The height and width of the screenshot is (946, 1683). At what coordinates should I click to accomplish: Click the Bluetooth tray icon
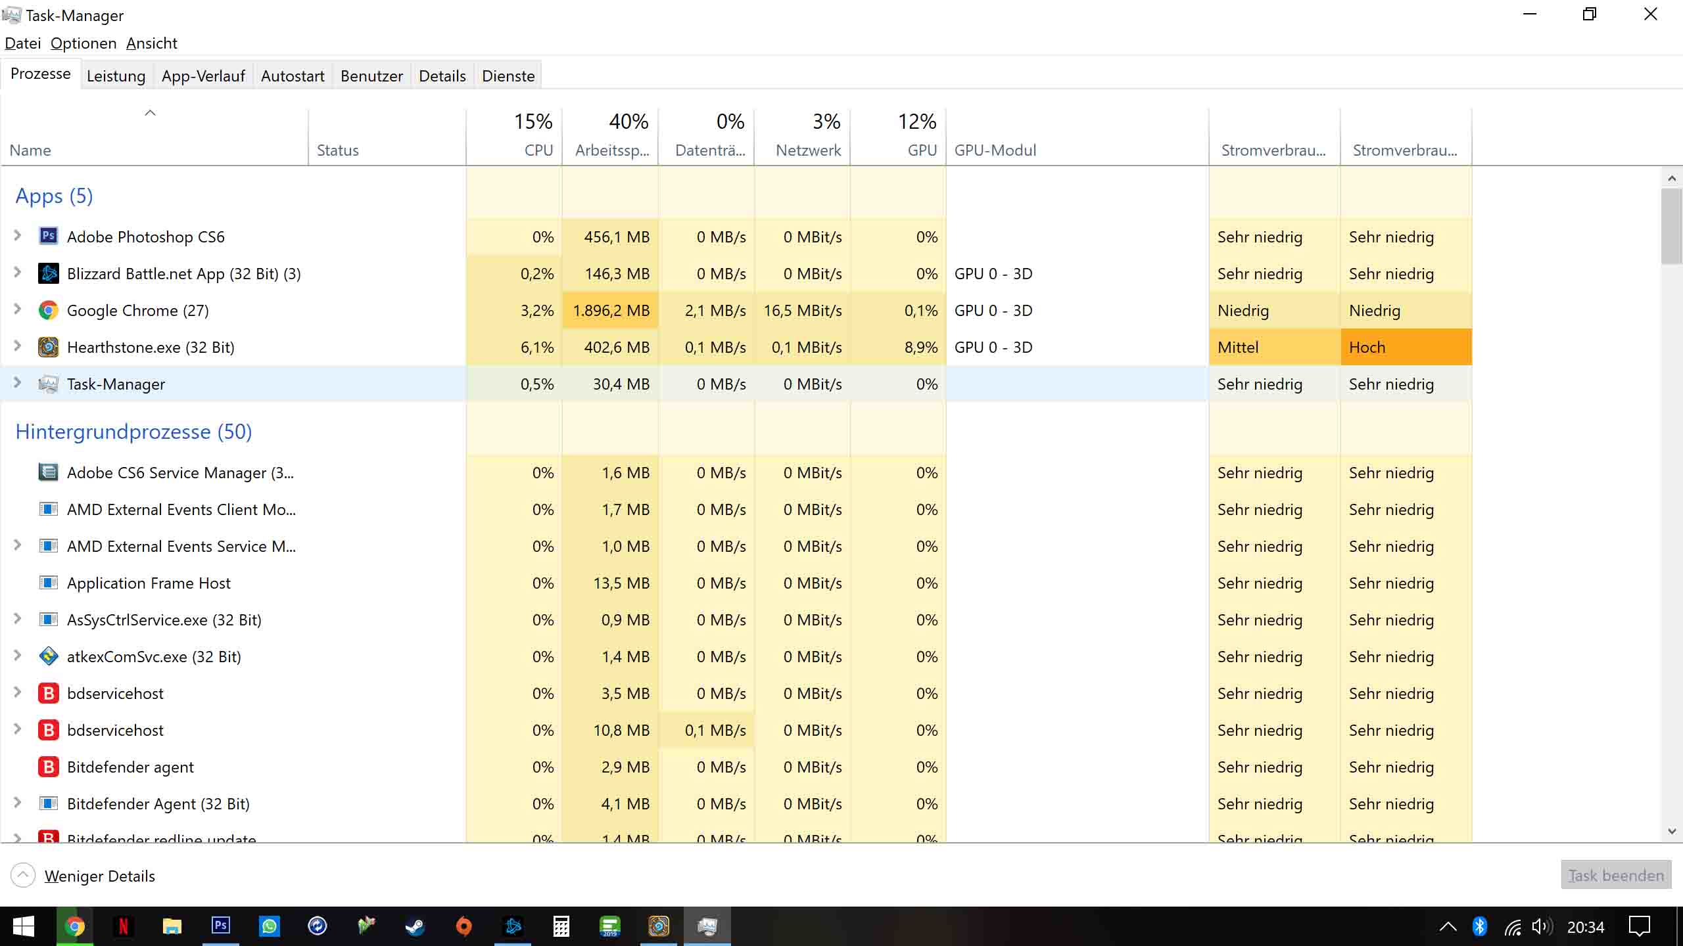click(1479, 926)
